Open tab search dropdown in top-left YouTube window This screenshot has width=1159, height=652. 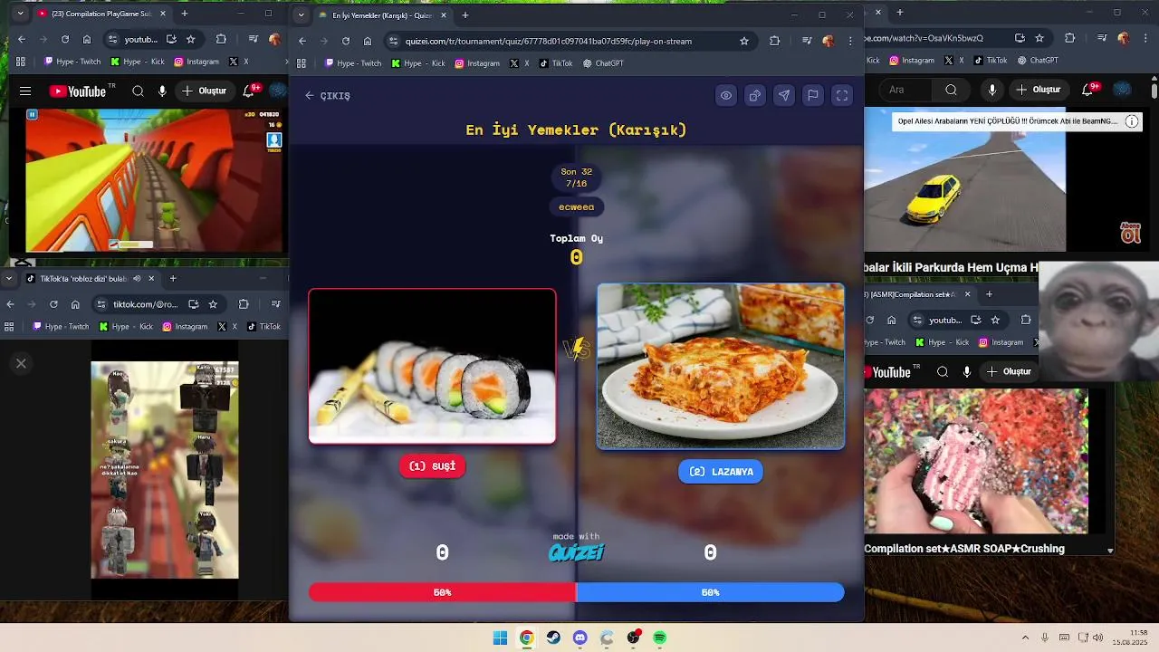(20, 14)
